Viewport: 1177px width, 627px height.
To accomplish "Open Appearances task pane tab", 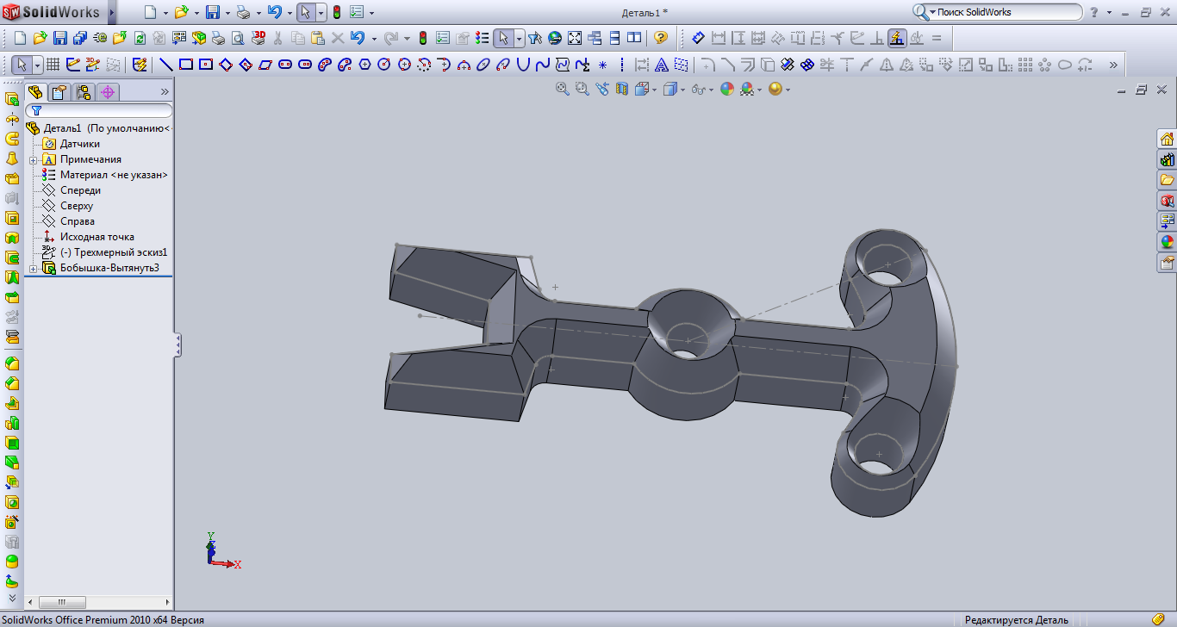I will [x=1168, y=242].
